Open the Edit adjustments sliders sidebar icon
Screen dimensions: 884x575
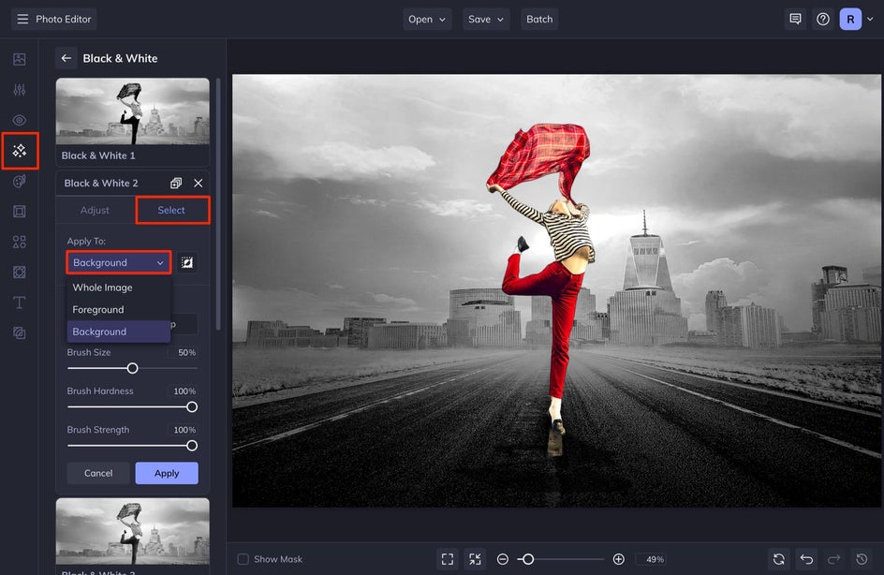tap(19, 90)
